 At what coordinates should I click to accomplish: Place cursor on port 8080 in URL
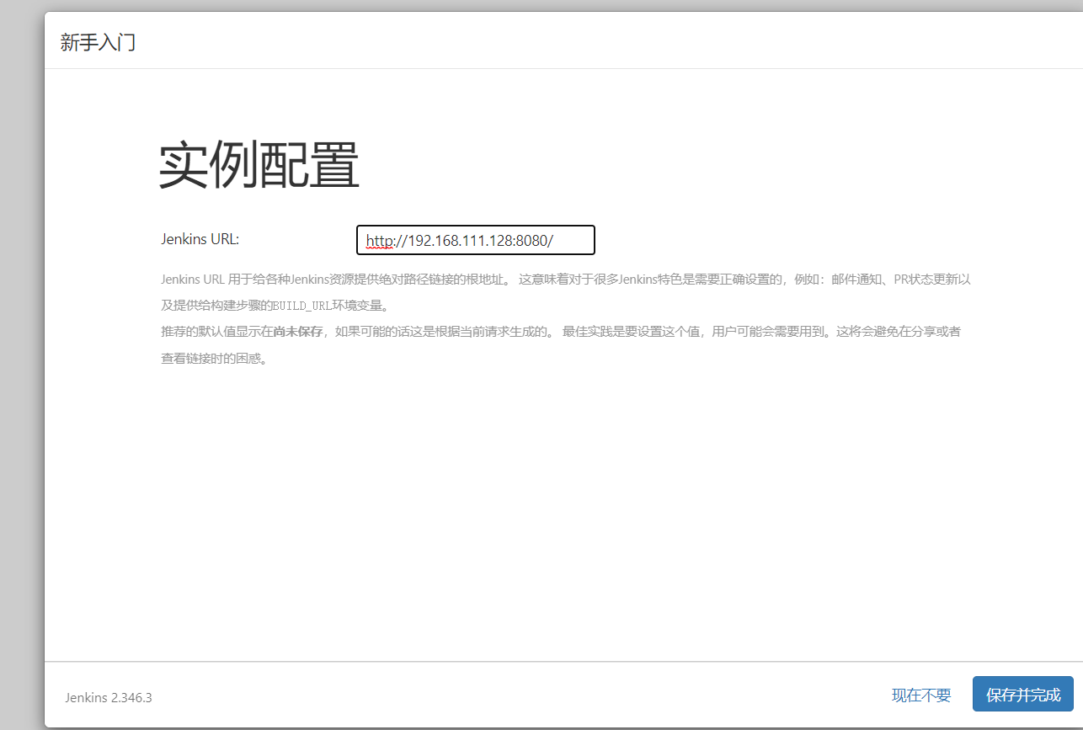[x=533, y=241]
